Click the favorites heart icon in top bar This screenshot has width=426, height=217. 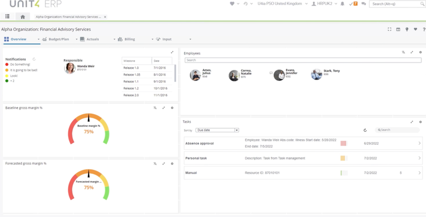232,4
